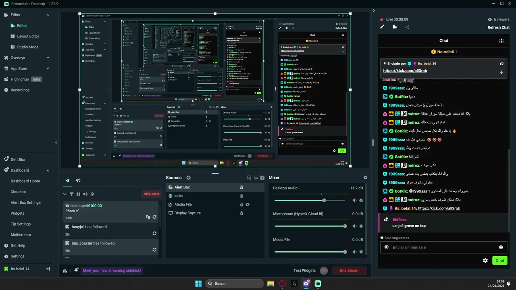
Task: Edit stream info with the pencil icon
Action: [382, 27]
